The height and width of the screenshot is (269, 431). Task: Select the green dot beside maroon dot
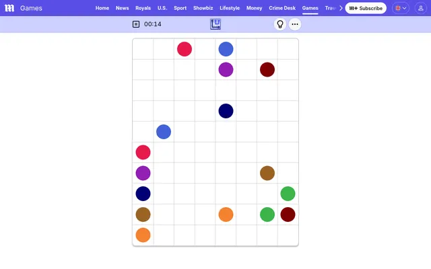(267, 215)
